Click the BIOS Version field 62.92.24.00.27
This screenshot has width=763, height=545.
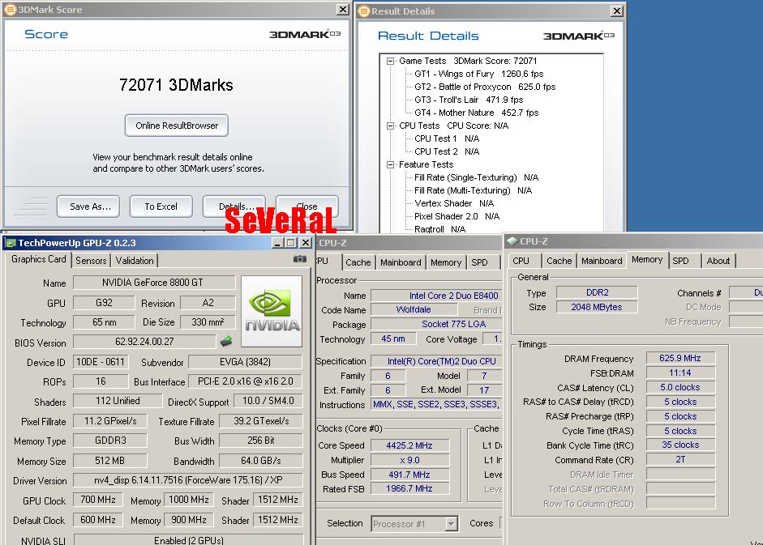point(144,341)
